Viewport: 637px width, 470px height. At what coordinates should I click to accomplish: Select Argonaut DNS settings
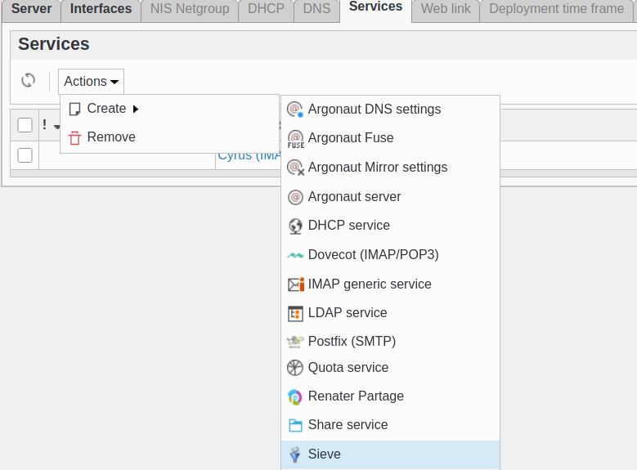[x=390, y=110]
